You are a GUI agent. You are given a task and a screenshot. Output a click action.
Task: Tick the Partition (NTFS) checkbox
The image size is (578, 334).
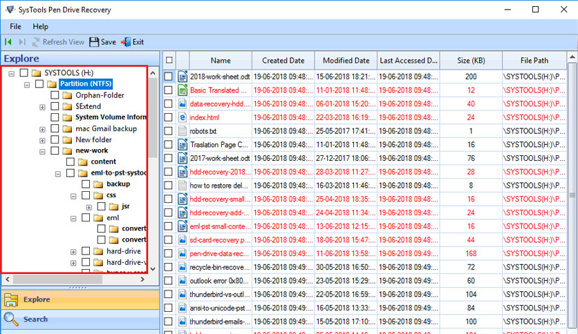click(39, 84)
